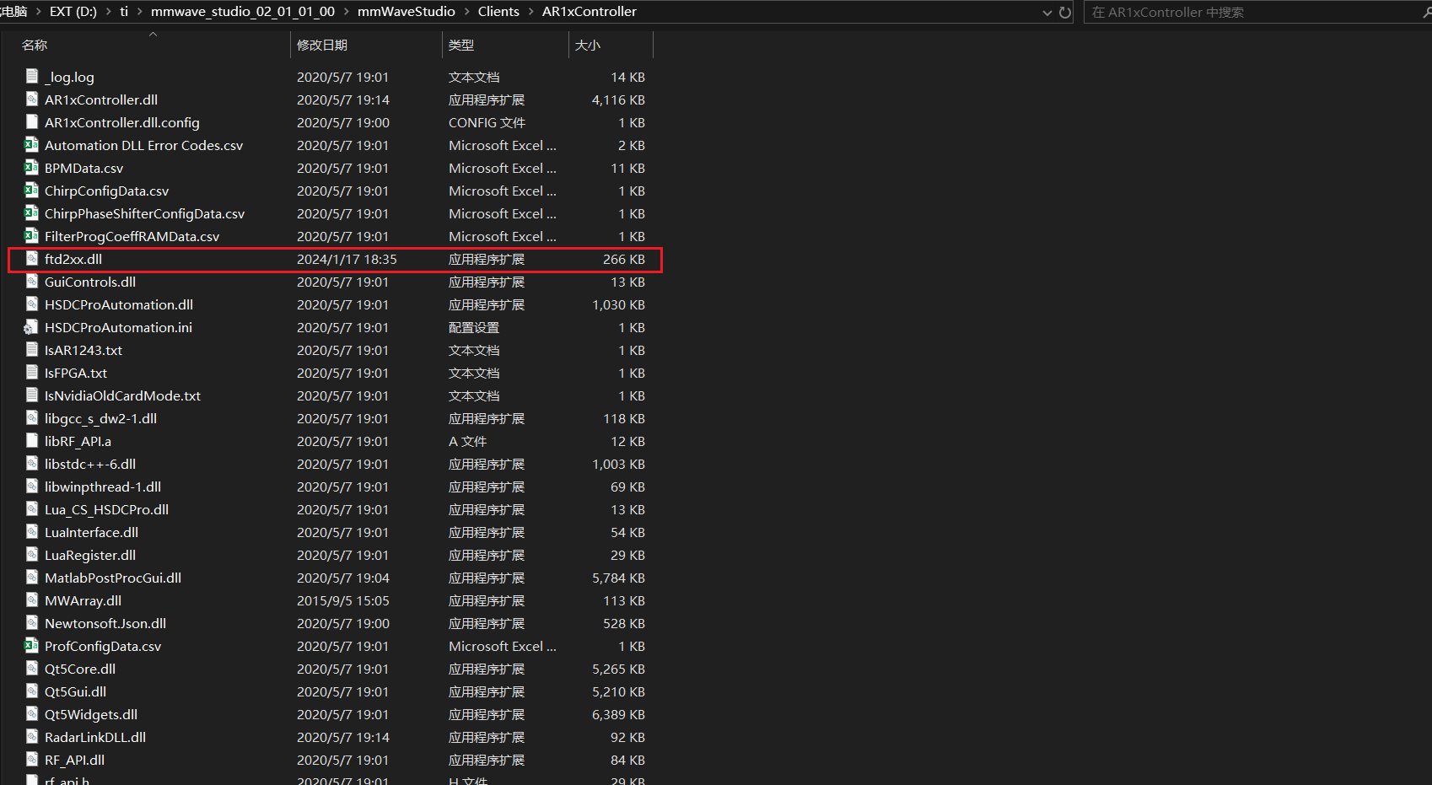Click the 4,116 KB size of AR1xController.dll
The image size is (1432, 785).
click(x=618, y=99)
